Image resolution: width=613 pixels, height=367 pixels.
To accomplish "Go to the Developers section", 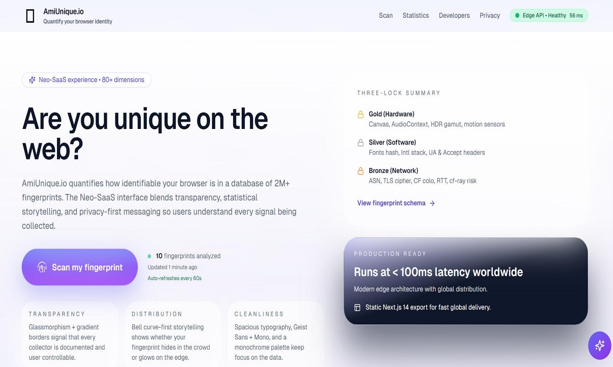I will coord(454,15).
